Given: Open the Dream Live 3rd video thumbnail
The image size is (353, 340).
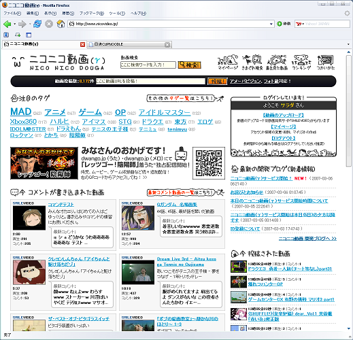Looking at the screenshot, I should click(138, 273).
